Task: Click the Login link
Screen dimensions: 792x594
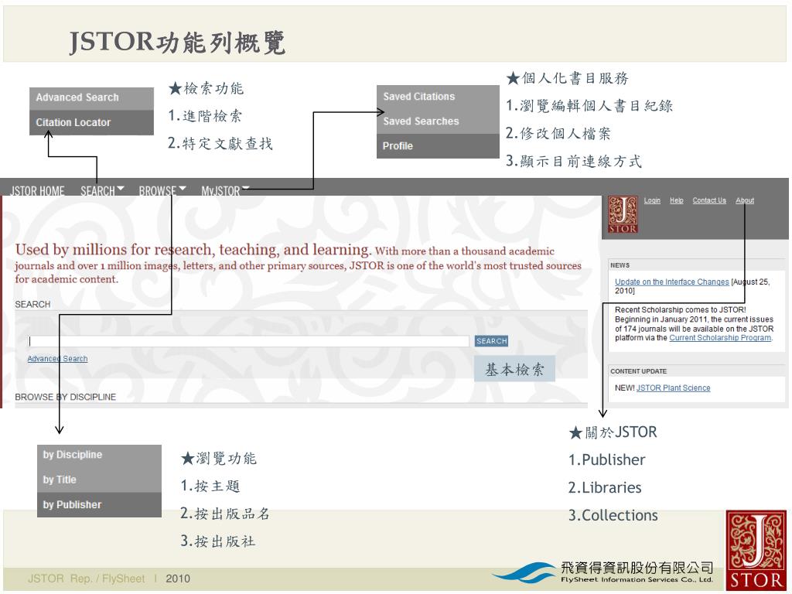Action: tap(652, 200)
